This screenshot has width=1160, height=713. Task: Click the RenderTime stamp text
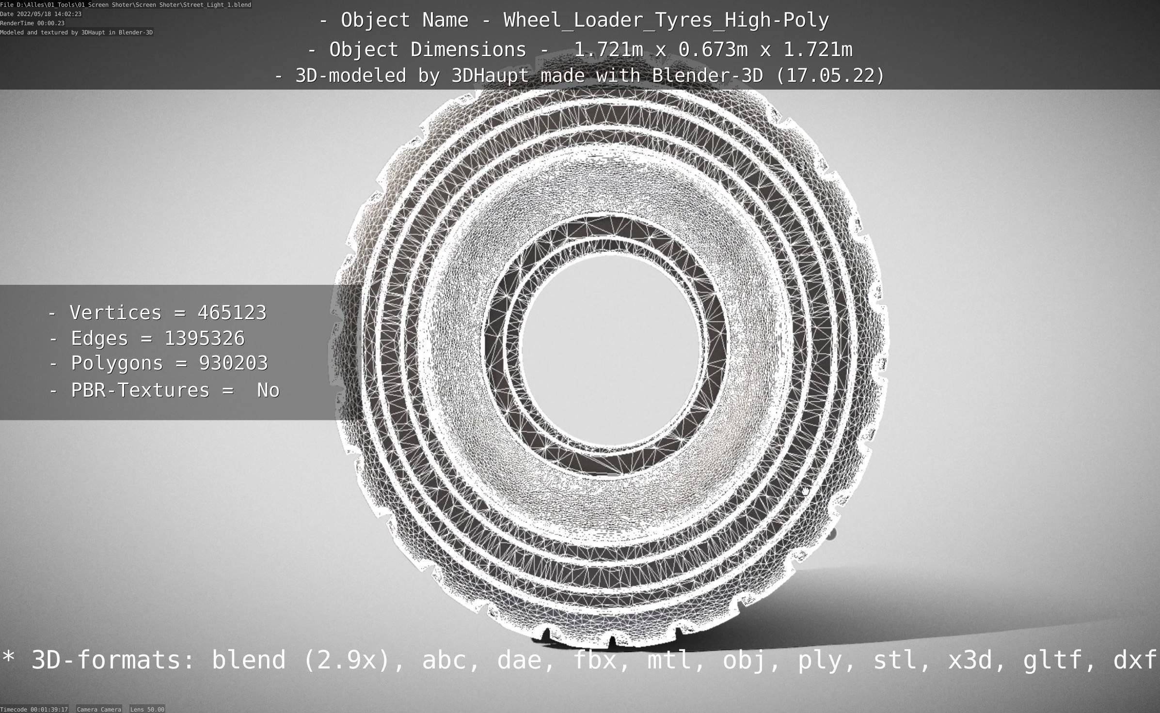pos(32,23)
